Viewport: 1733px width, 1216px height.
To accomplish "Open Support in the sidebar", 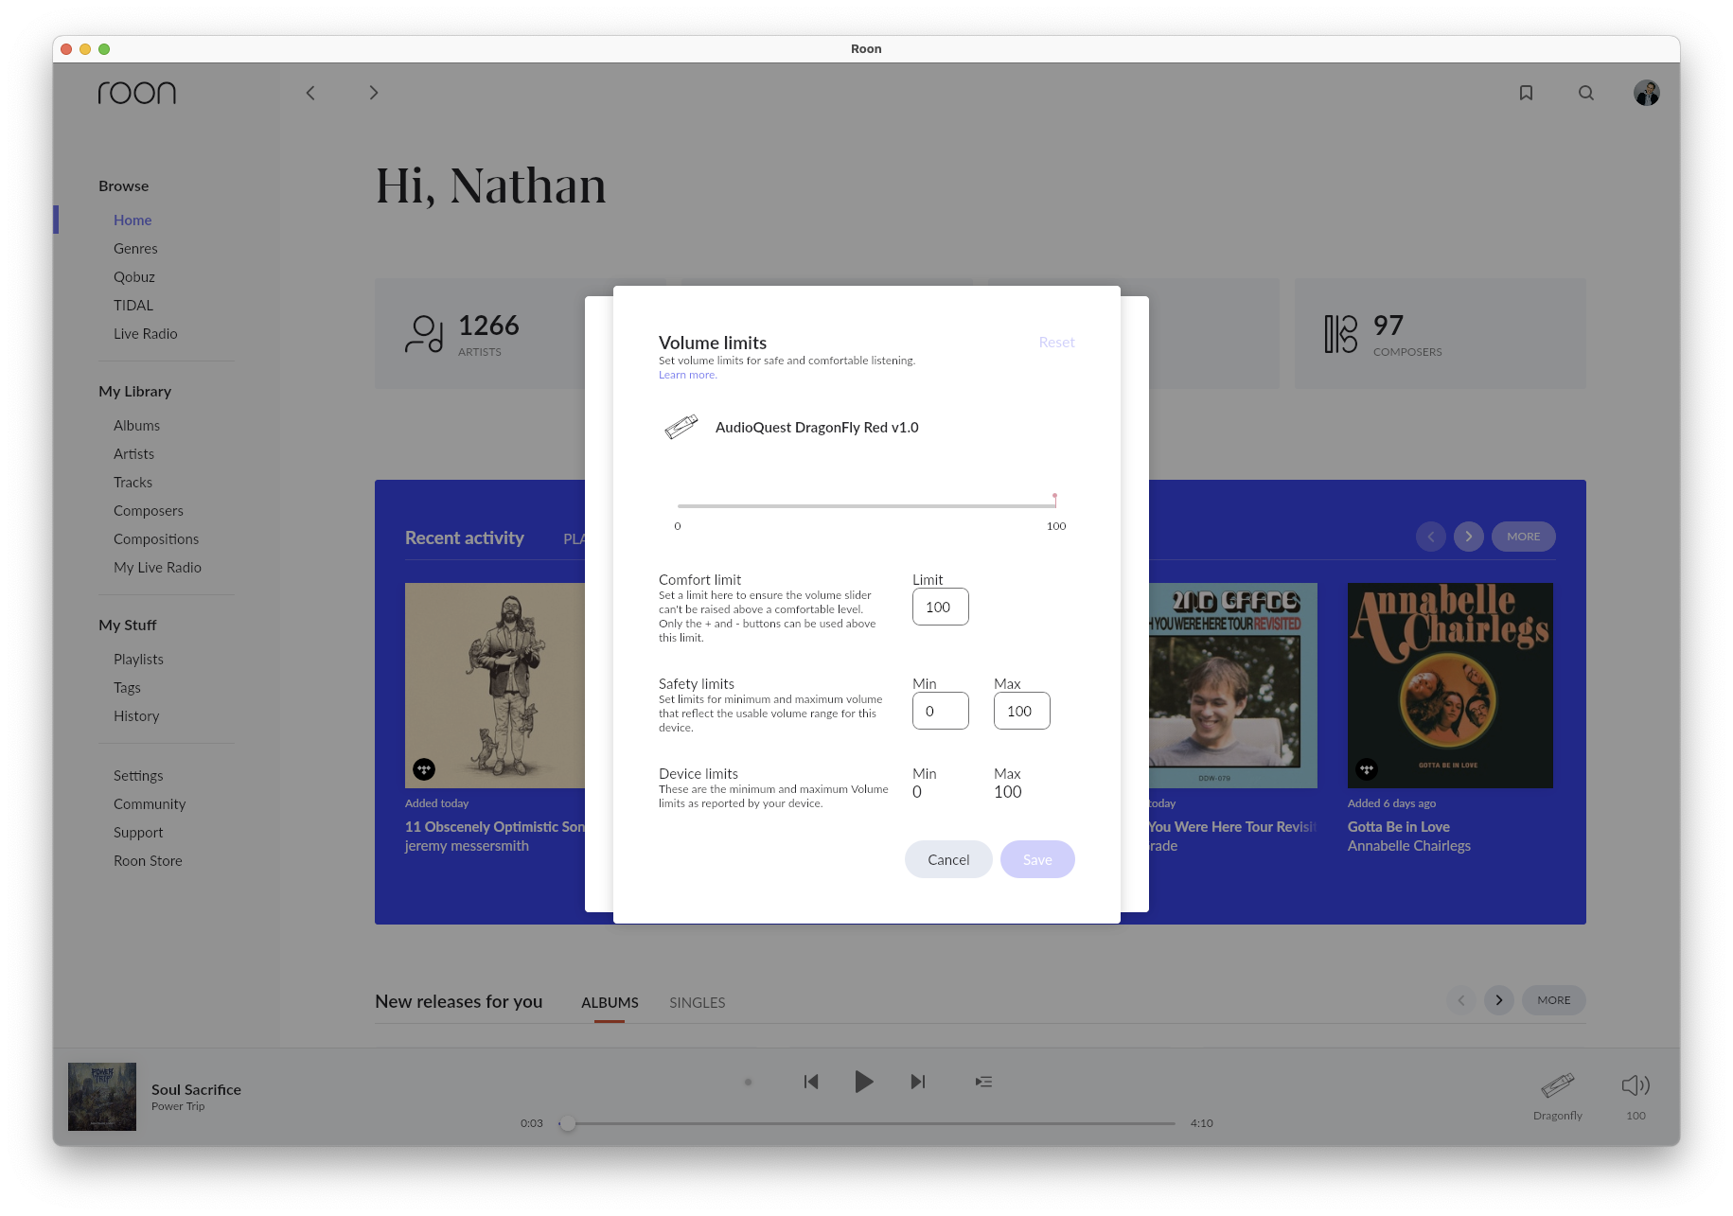I will point(138,832).
